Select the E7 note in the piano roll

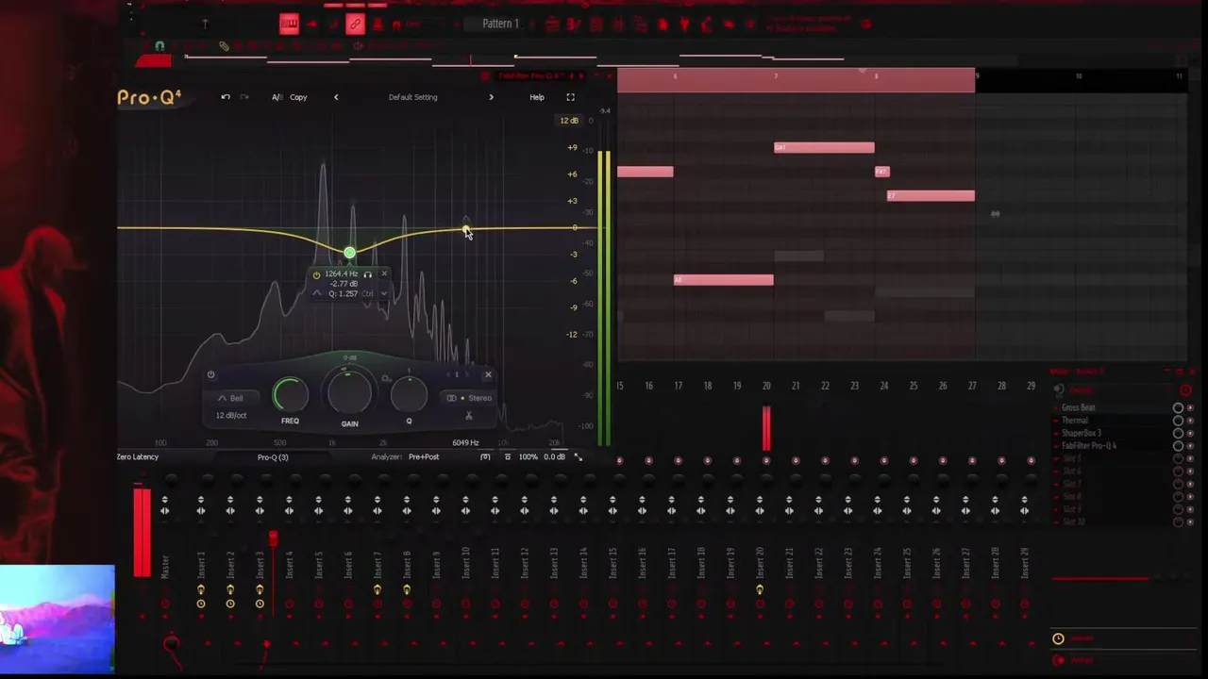coord(931,196)
